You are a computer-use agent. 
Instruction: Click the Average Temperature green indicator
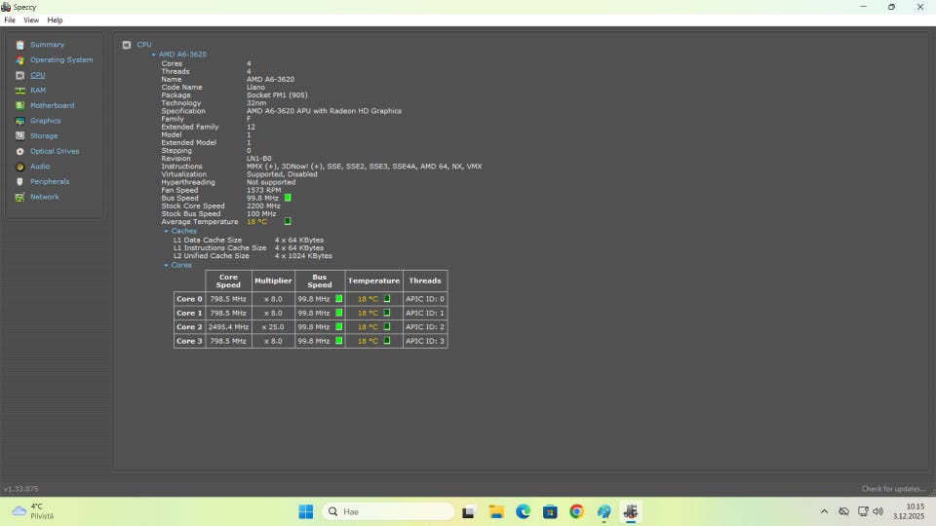[x=288, y=221]
